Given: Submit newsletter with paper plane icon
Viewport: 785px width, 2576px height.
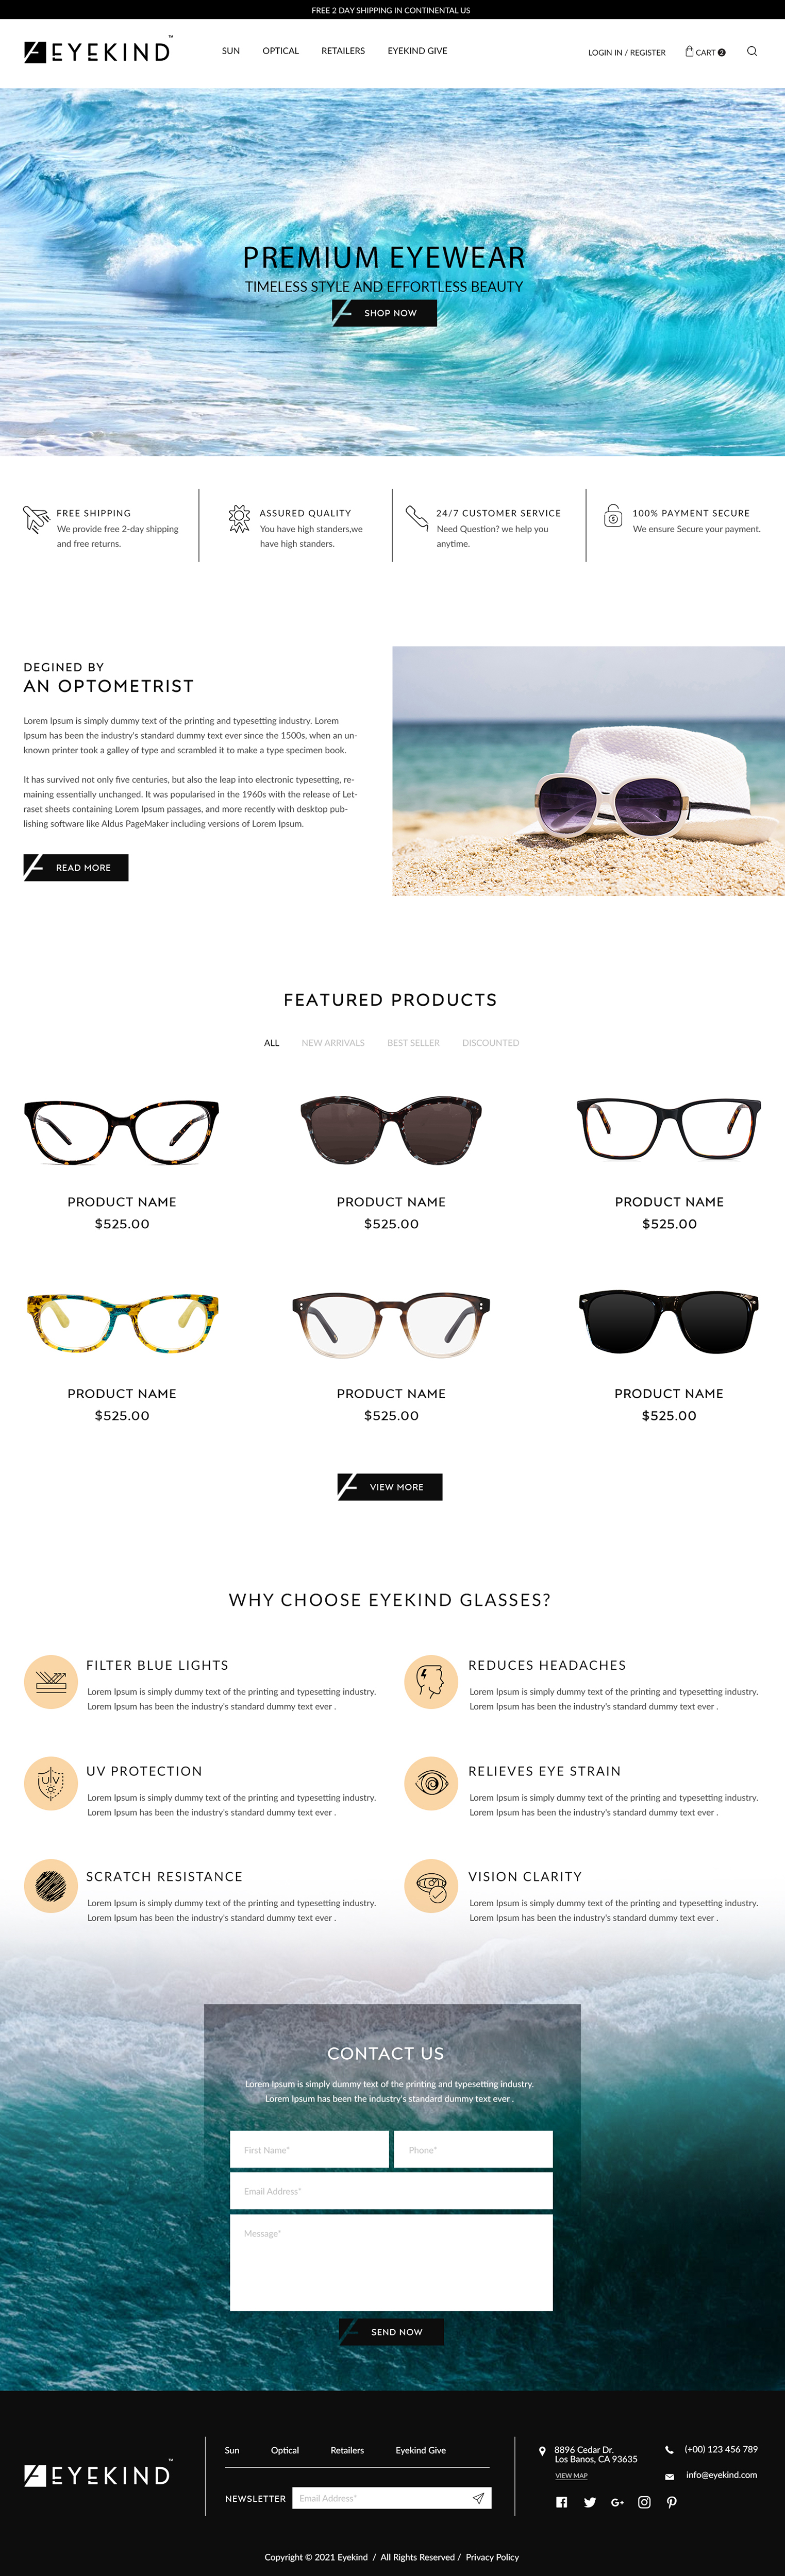Looking at the screenshot, I should [479, 2498].
